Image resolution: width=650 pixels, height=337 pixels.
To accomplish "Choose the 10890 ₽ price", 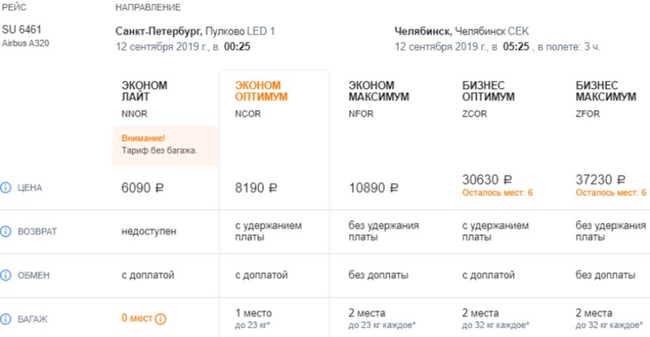I will coord(373,189).
